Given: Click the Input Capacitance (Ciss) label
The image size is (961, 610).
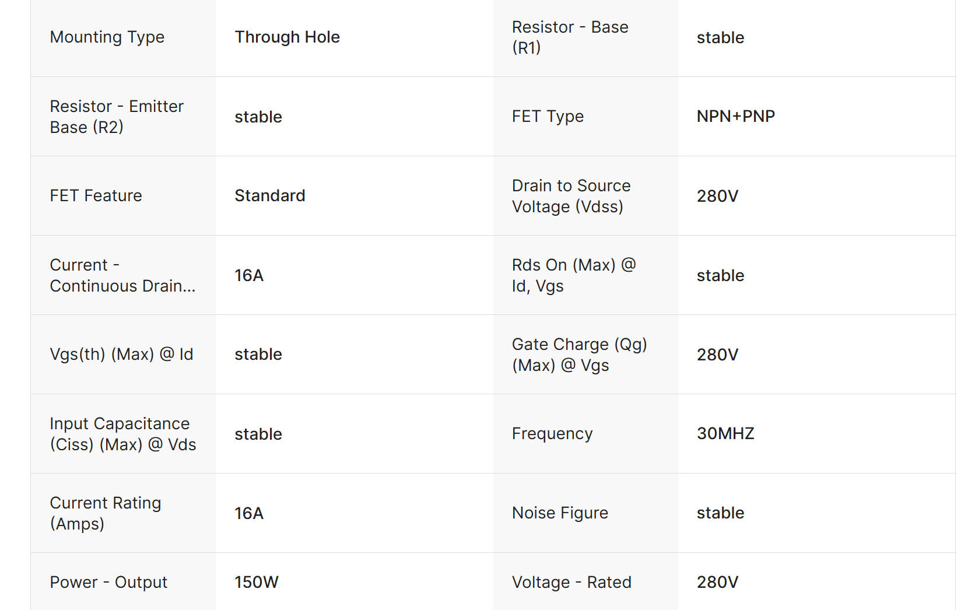Looking at the screenshot, I should (122, 434).
